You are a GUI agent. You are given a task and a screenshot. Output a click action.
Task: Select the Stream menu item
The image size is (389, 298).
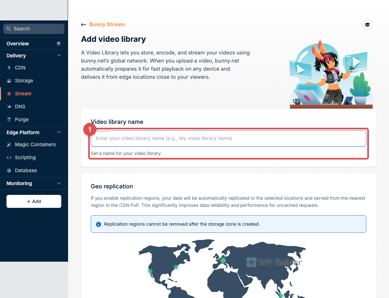point(34,94)
